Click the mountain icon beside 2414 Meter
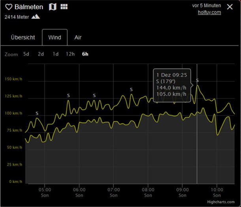This screenshot has width=241, height=207. (36, 17)
